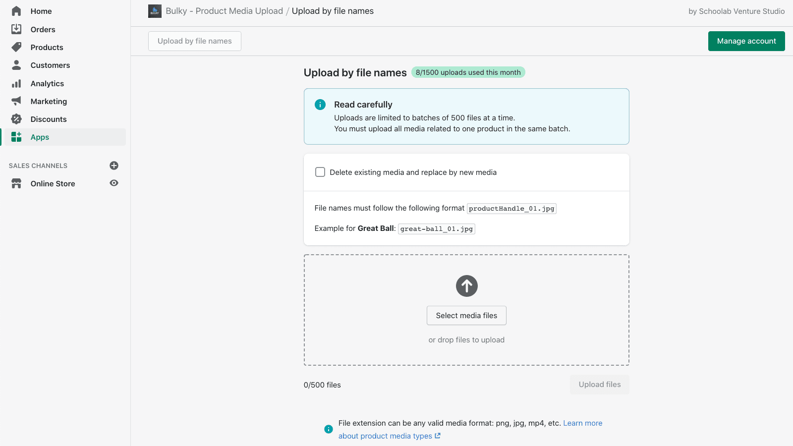Open Learn more about product media types

point(583,423)
